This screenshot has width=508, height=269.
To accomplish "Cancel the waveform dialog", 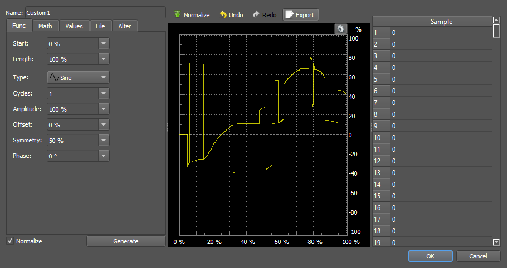I will [478, 256].
